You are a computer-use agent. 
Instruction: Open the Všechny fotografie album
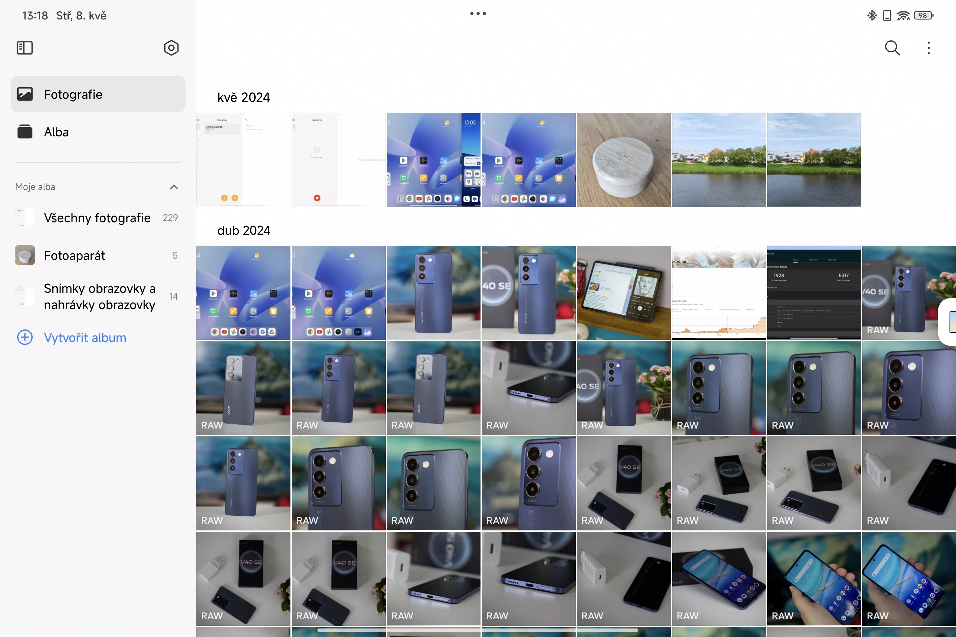pos(98,218)
